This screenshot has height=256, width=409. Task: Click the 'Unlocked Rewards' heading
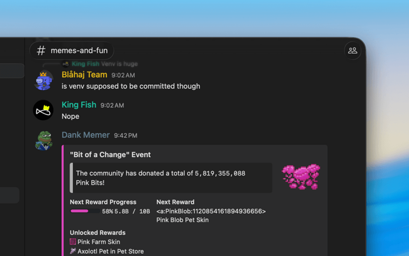point(98,232)
